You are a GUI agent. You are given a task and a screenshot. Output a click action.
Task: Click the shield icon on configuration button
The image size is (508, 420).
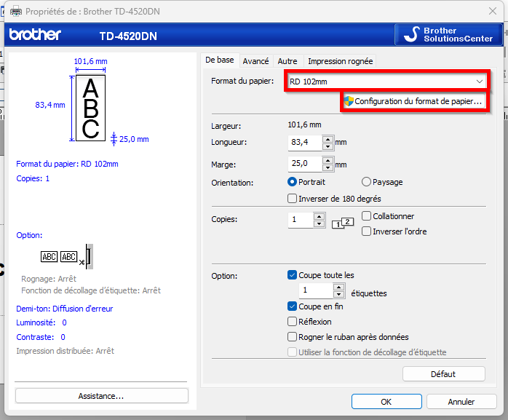click(349, 101)
